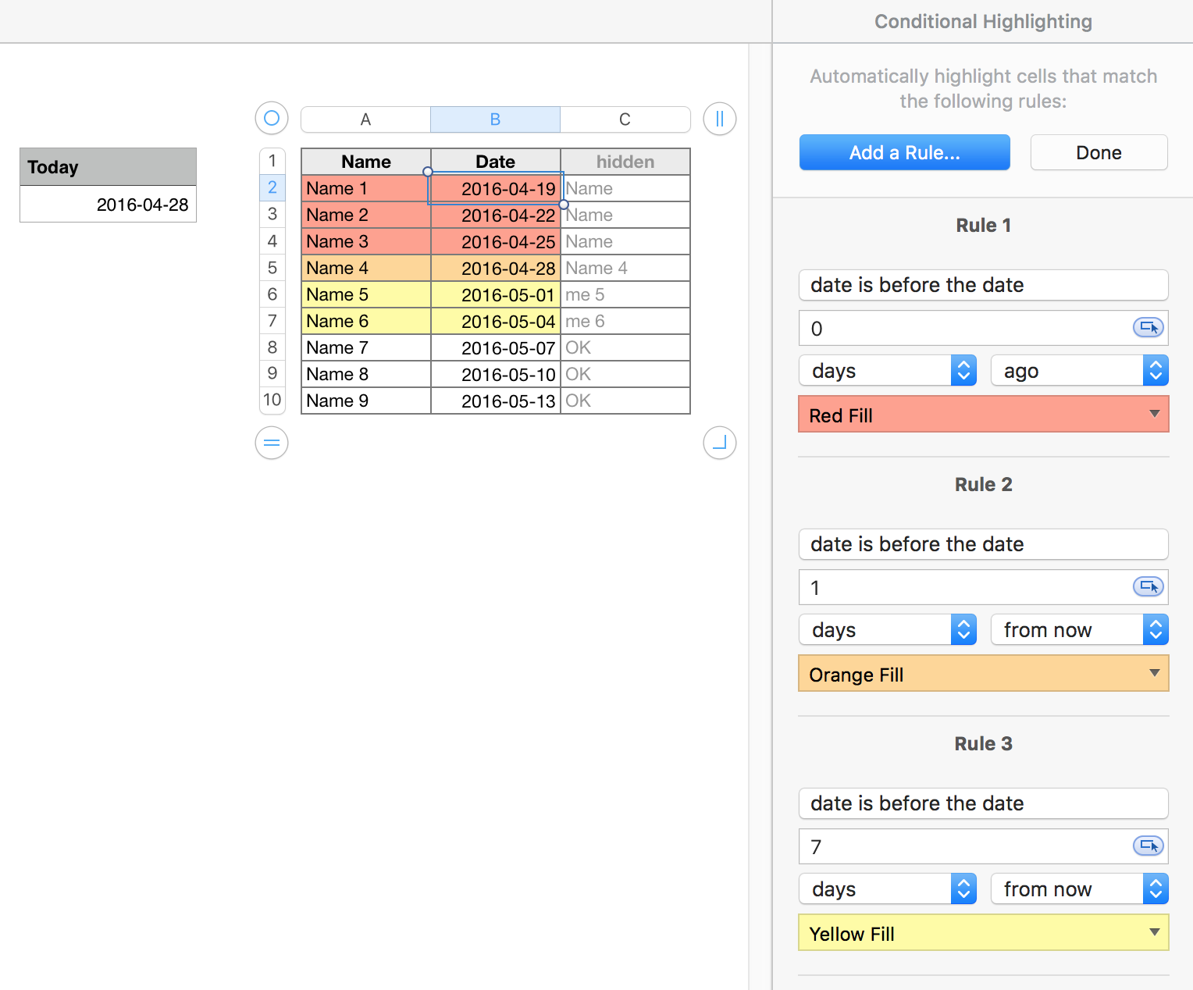1193x990 pixels.
Task: Open the Red Fill style dropdown
Action: pyautogui.click(x=984, y=415)
